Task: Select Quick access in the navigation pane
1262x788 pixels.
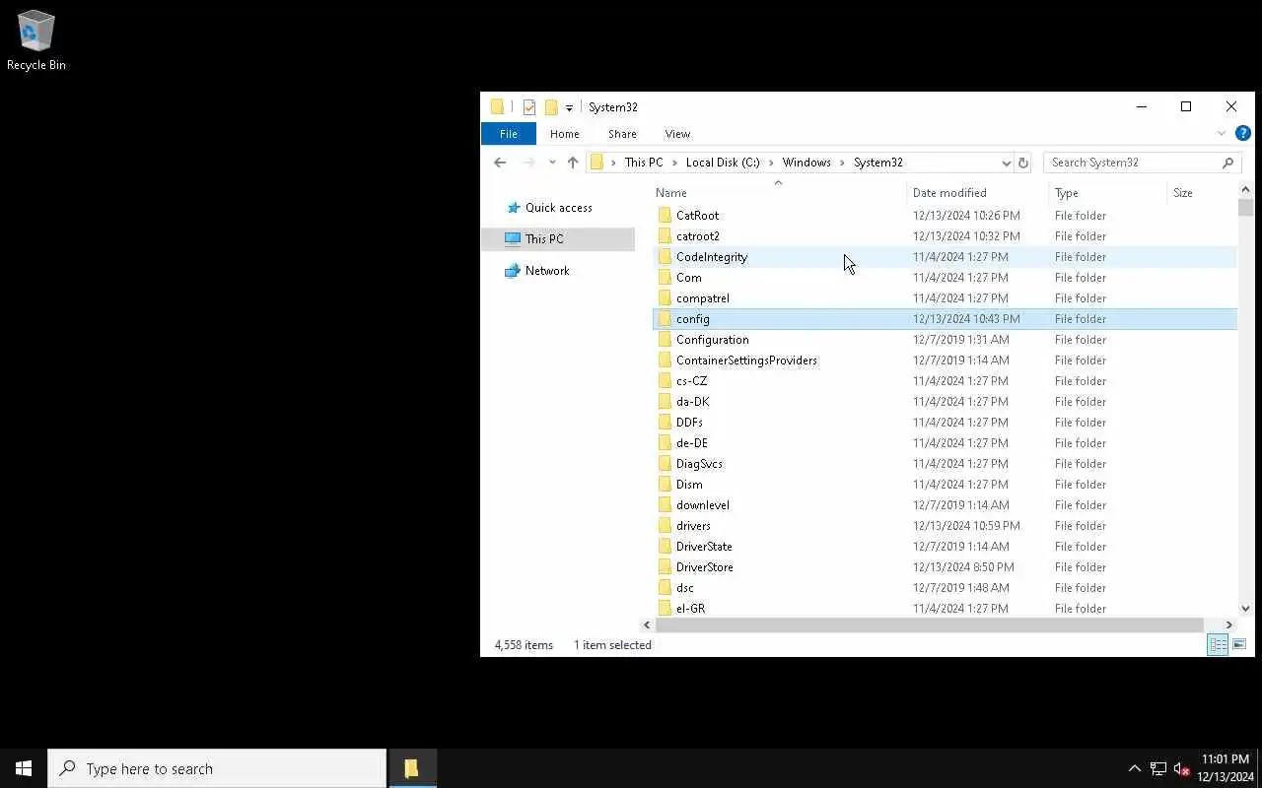Action: pyautogui.click(x=558, y=208)
